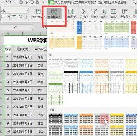Select the 2019年1月2日 cell beside 序号 9
Viewport: 137px width, 136px height.
click(22, 123)
